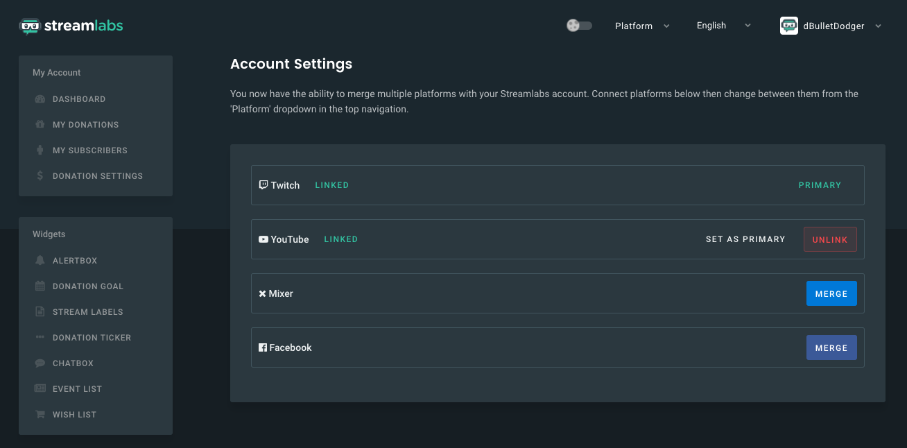Click the YouTube LINKED status
The image size is (907, 448).
(341, 239)
